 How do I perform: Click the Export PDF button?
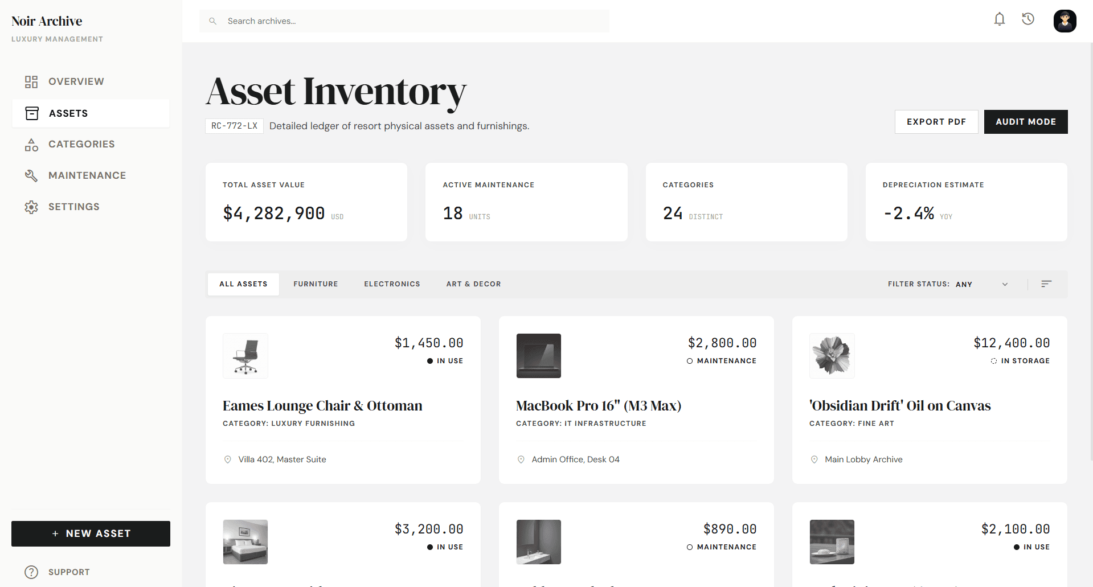[x=936, y=121]
